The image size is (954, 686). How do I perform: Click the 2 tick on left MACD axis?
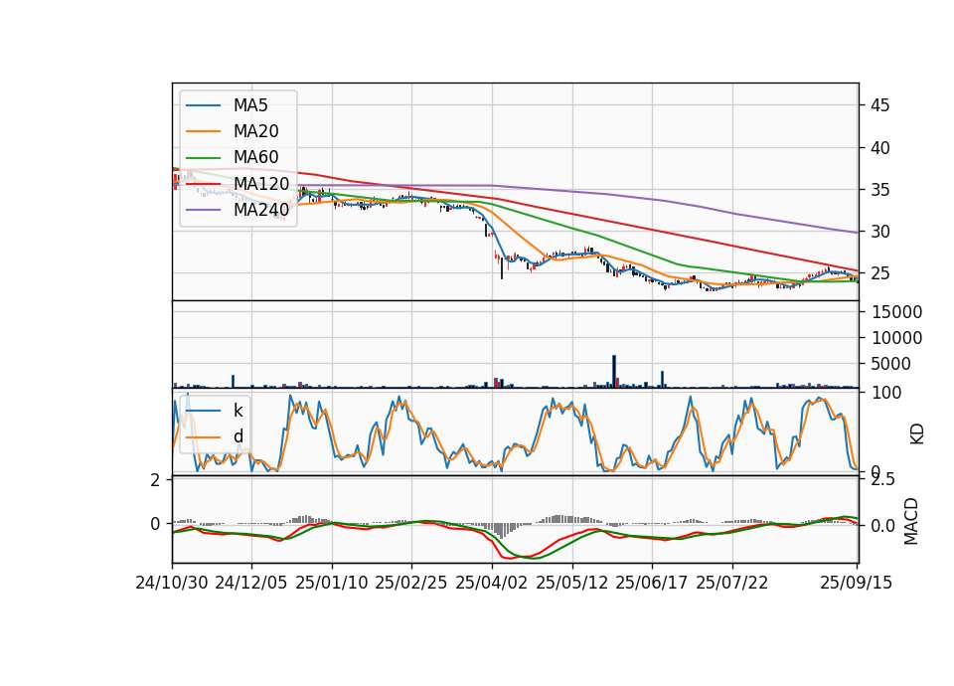155,480
